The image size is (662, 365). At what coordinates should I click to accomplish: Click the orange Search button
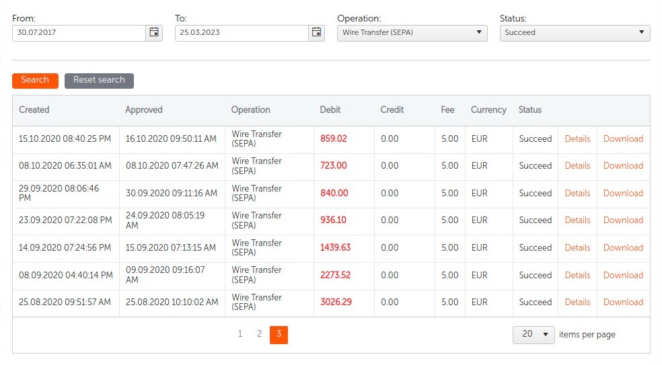tap(35, 80)
